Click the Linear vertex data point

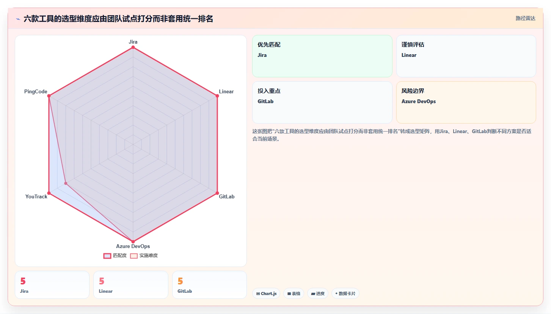tap(217, 96)
